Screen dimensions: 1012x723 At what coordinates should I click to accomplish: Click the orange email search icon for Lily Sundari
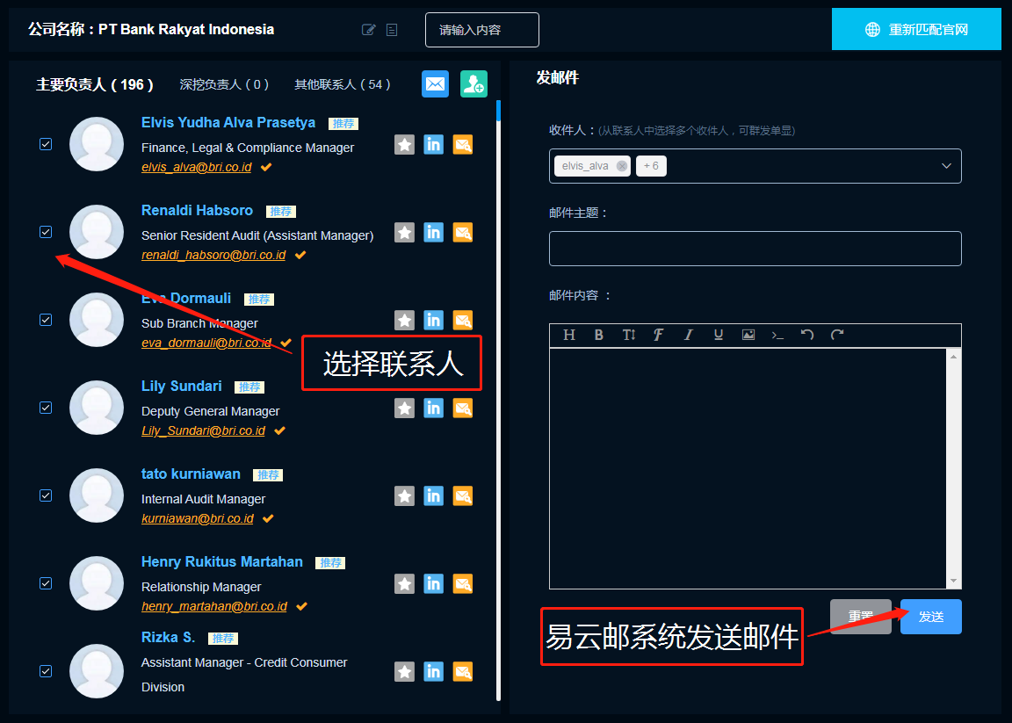coord(463,408)
